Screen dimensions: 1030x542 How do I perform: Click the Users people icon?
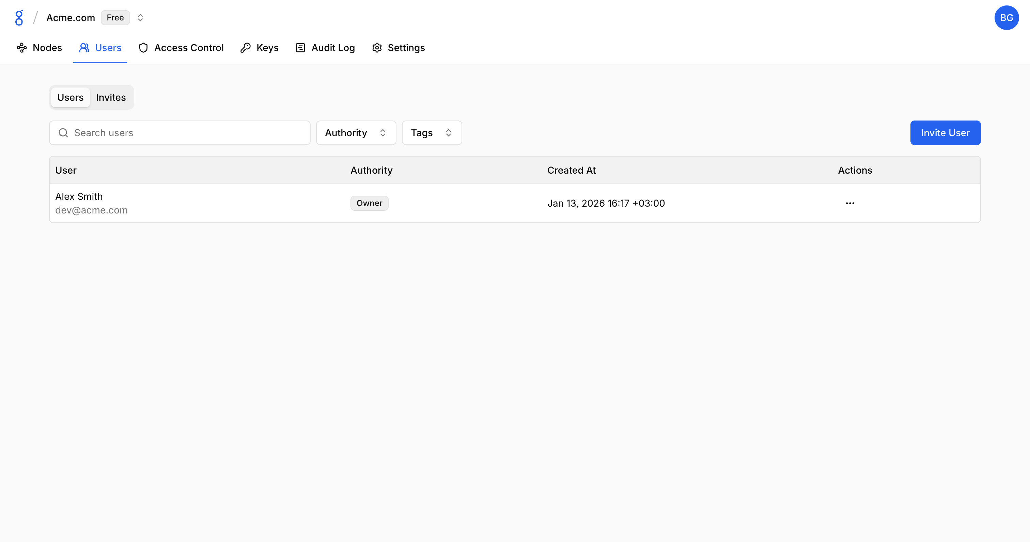[x=84, y=48]
